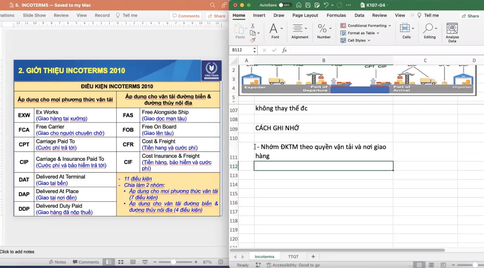The image size is (484, 268).
Task: Toggle the PowerPoint Notes pane
Action: pos(57,262)
